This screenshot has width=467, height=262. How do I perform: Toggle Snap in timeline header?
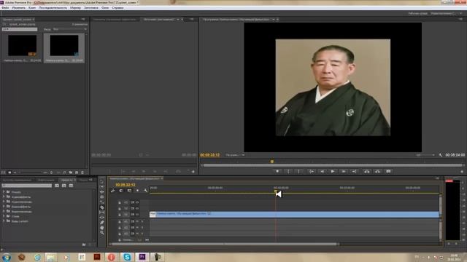(x=121, y=191)
